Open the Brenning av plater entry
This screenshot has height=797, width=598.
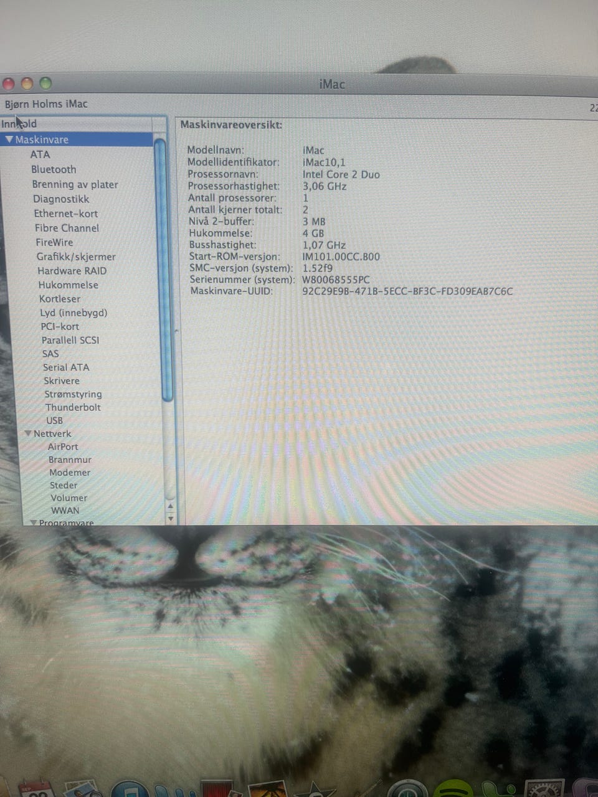[x=75, y=184]
